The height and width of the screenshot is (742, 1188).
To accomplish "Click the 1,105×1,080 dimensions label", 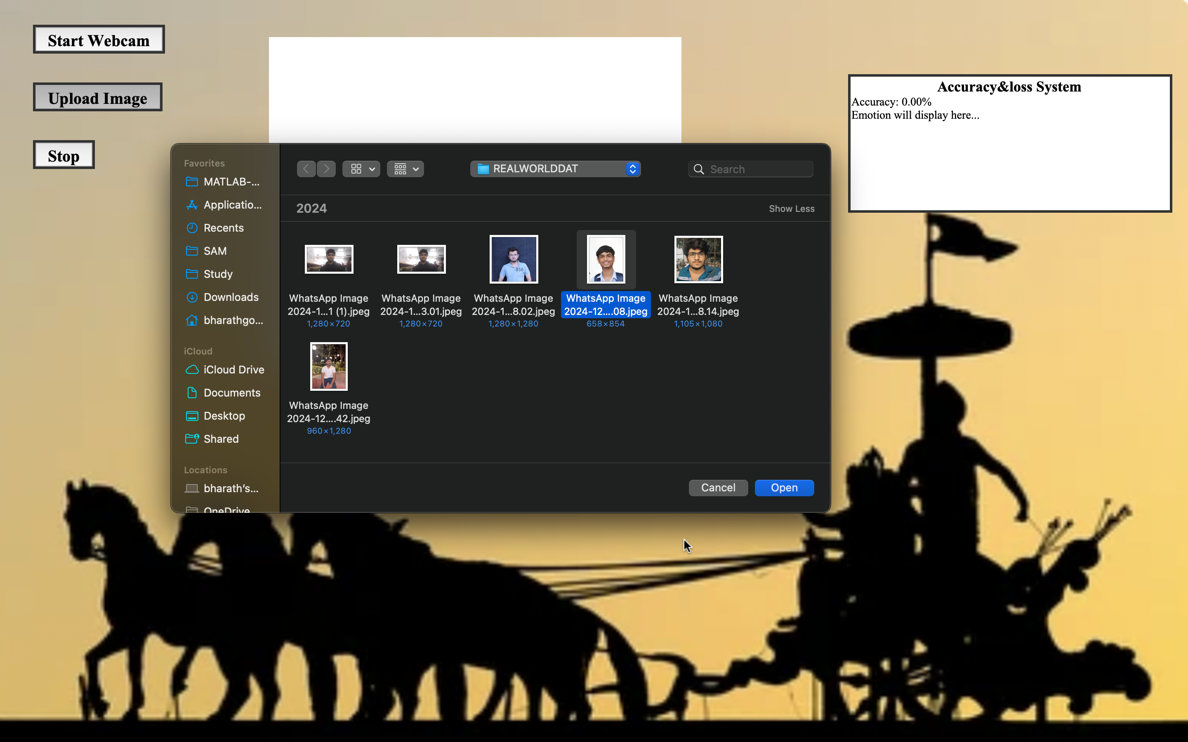I will tap(698, 324).
